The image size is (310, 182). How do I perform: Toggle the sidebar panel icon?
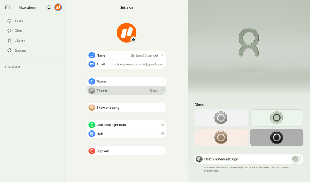coord(7,7)
